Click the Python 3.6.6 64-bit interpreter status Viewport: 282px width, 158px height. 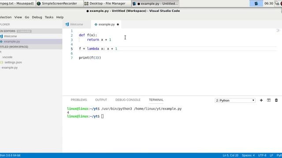point(10,155)
